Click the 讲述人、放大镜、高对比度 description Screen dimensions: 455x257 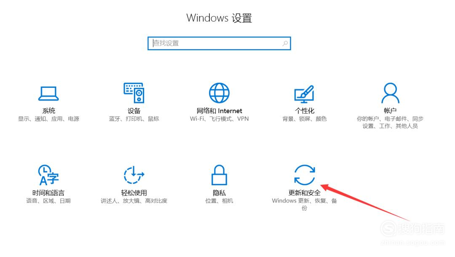134,201
